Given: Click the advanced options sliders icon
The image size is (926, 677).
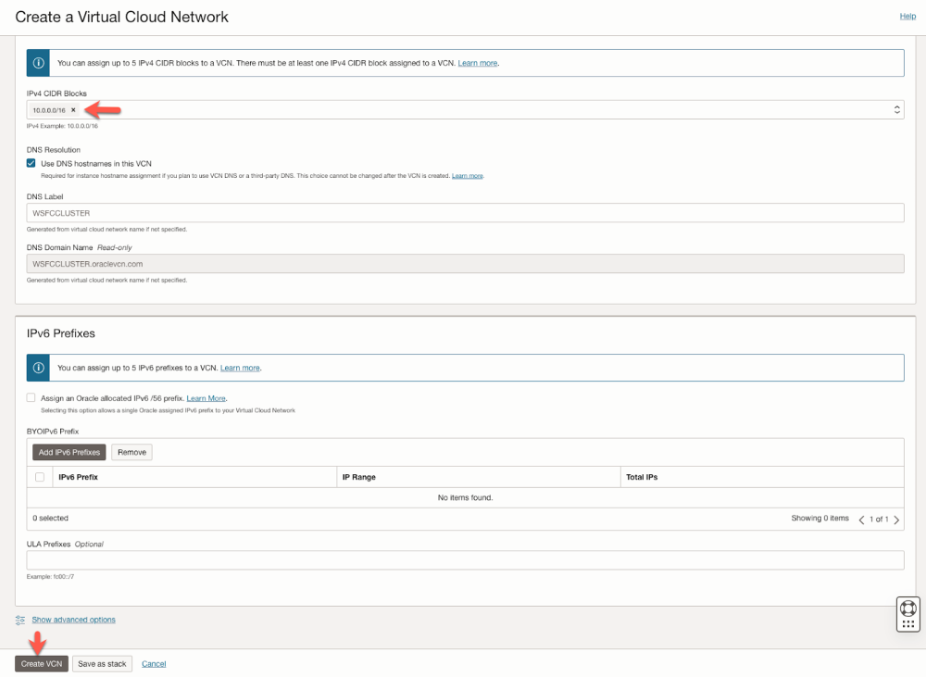Looking at the screenshot, I should click(x=20, y=620).
